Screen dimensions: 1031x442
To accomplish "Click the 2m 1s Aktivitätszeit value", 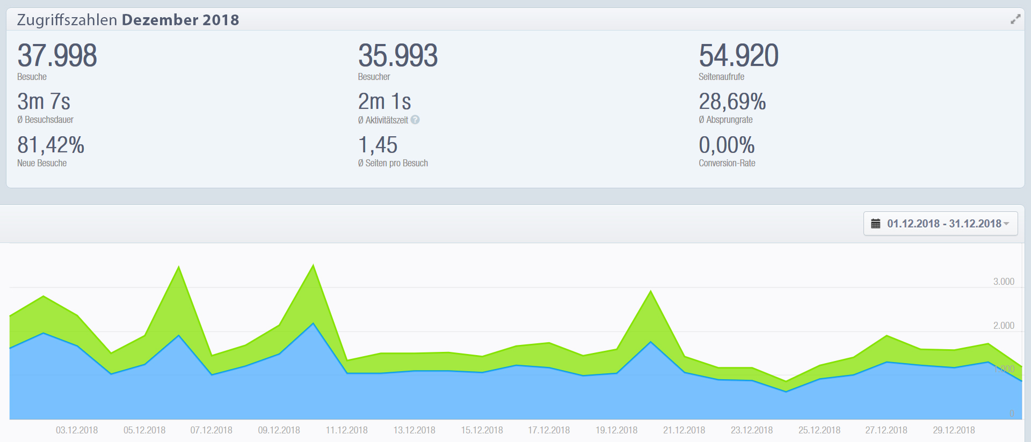I will [x=384, y=101].
